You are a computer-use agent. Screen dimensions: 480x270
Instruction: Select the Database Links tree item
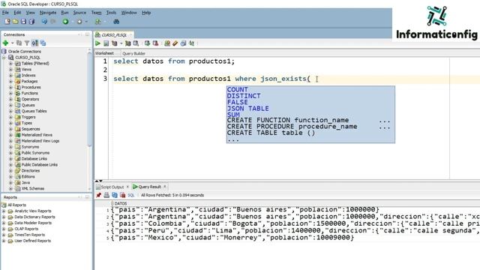tap(34, 159)
